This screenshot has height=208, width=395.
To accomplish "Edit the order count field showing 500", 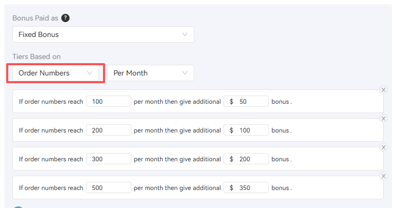I will coord(109,187).
